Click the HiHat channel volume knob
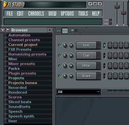The image size is (129, 125). point(71,66)
